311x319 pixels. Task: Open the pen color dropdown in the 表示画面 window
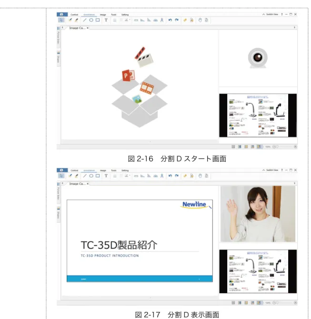click(x=127, y=176)
